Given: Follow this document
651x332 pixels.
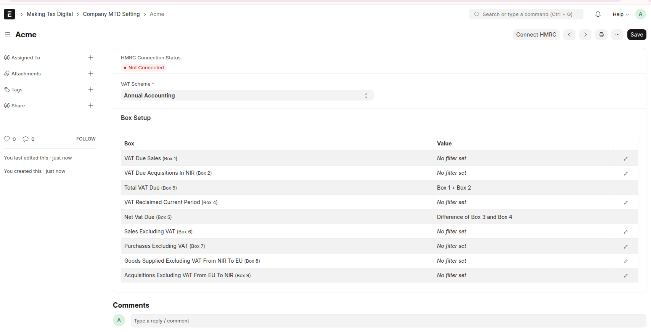Looking at the screenshot, I should point(86,139).
